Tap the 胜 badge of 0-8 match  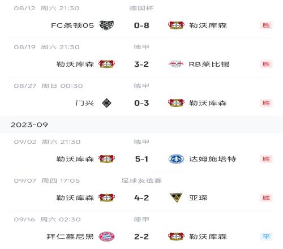(x=266, y=25)
